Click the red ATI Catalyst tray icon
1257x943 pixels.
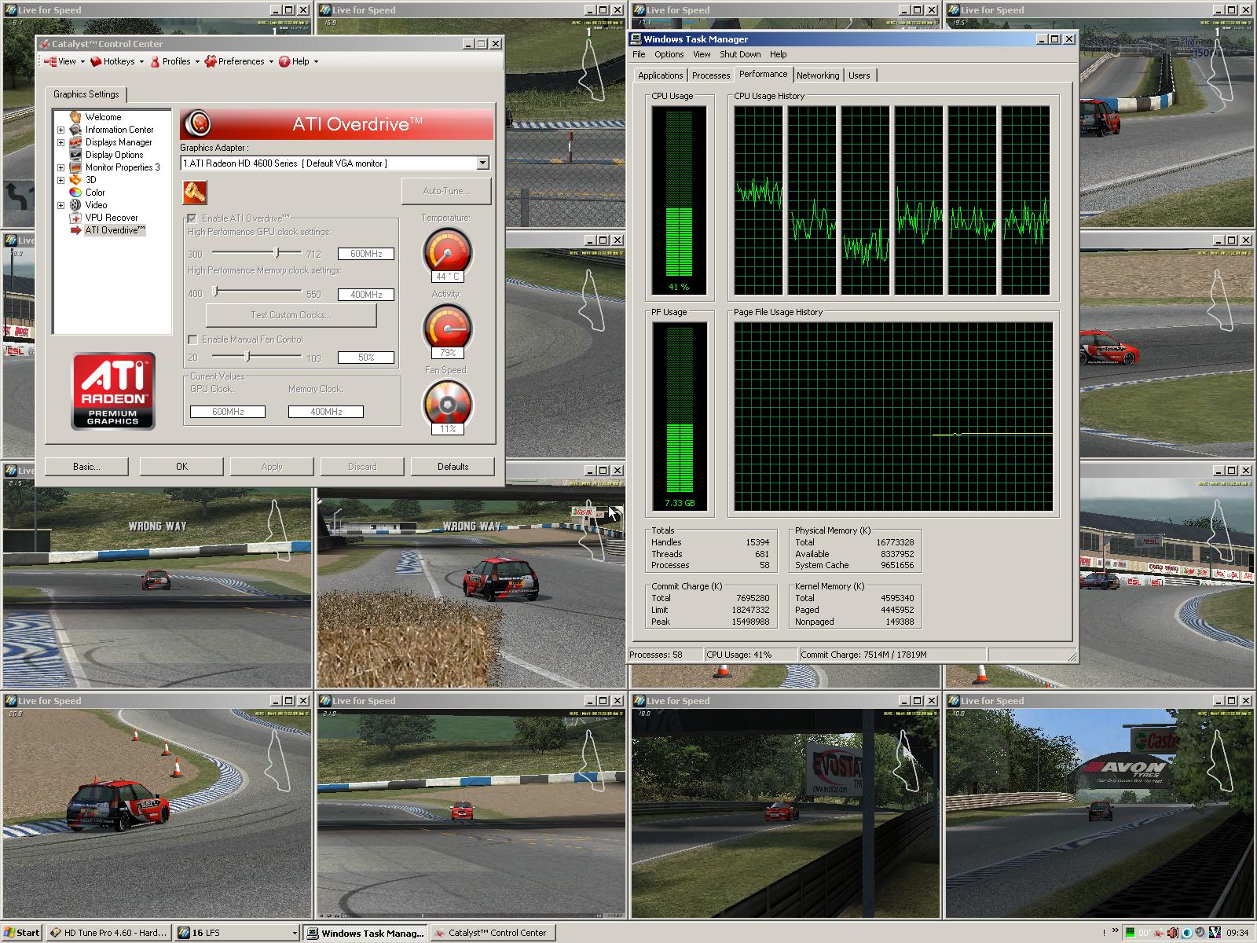tap(1160, 933)
